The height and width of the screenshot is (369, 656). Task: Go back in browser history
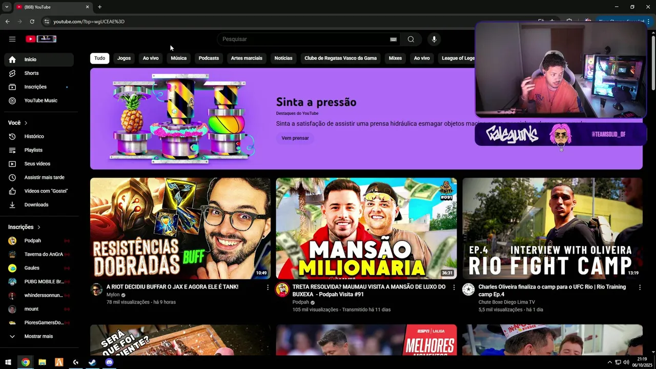[x=7, y=22]
